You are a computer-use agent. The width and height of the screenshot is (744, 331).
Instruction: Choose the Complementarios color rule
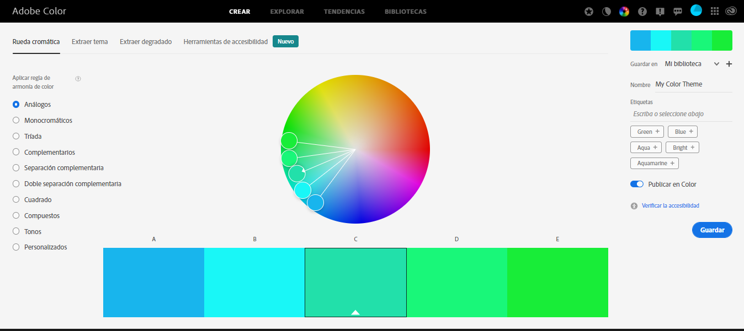(15, 152)
